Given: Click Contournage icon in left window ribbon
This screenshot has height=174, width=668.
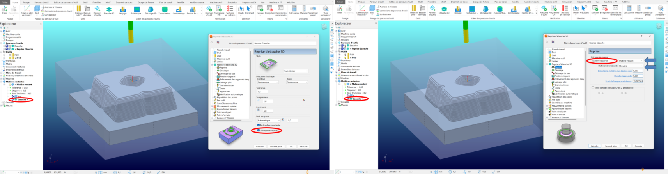Looking at the screenshot, I should click(x=179, y=10).
